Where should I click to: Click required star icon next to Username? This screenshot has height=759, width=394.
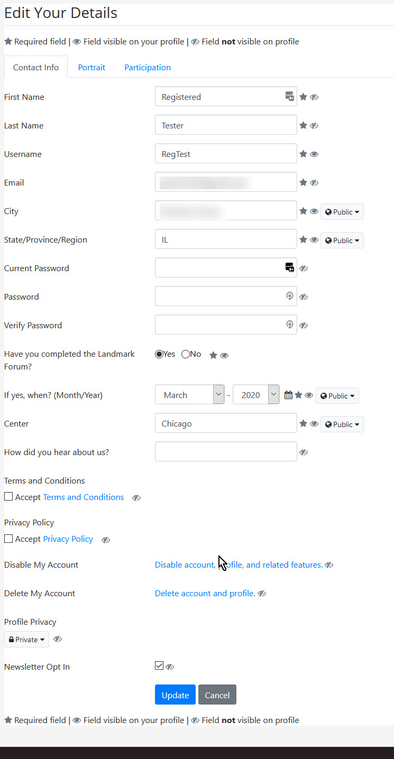tap(303, 154)
